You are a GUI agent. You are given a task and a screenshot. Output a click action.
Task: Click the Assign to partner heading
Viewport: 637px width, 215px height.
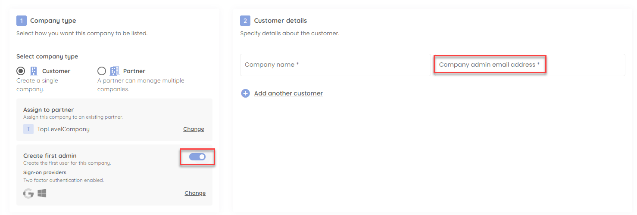click(x=48, y=110)
